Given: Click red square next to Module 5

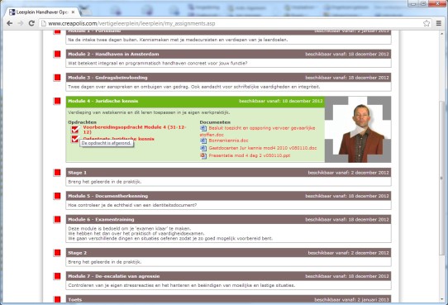Looking at the screenshot, I should [x=57, y=196].
